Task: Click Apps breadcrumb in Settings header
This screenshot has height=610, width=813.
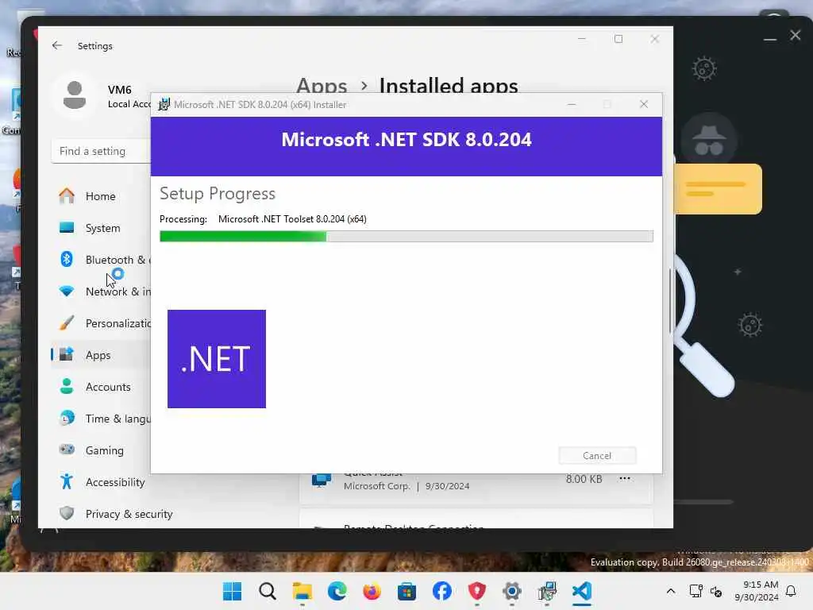Action: click(x=322, y=86)
